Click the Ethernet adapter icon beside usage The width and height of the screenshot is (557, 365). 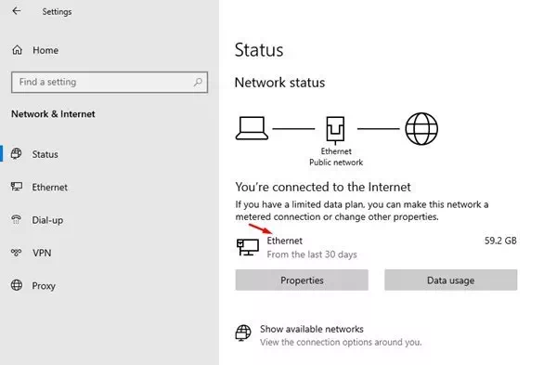(x=248, y=247)
